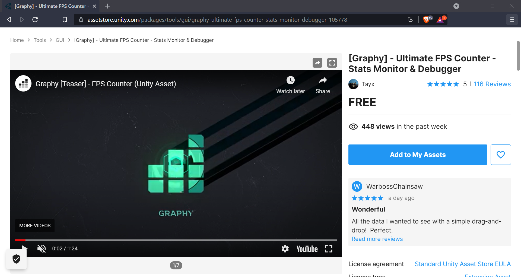Open the browser hamburger menu
Image resolution: width=521 pixels, height=277 pixels.
512,20
